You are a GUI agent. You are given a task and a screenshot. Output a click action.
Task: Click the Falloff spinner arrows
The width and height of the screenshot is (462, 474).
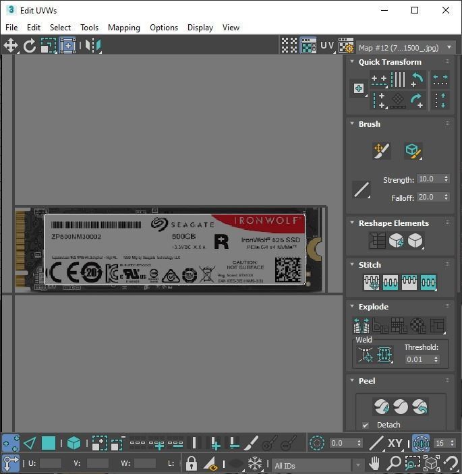pos(446,197)
